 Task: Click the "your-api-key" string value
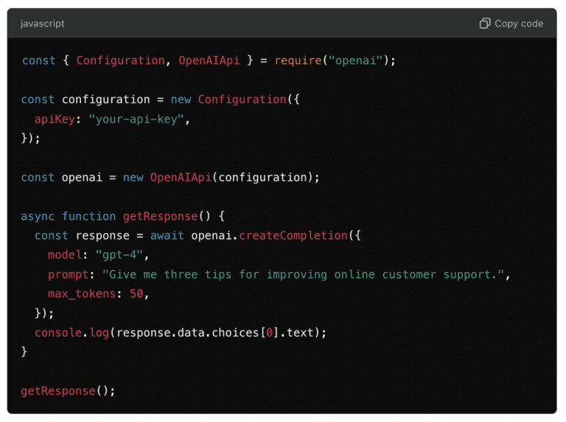[x=136, y=119]
